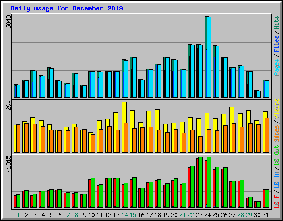Click the green kB bar for day 30

pyautogui.click(x=259, y=204)
